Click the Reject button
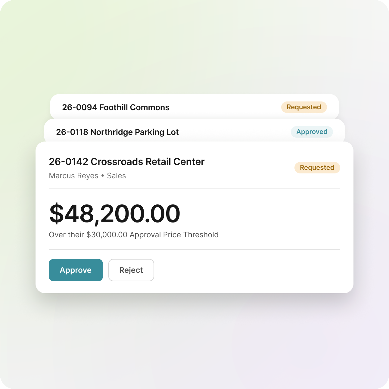 pyautogui.click(x=131, y=270)
